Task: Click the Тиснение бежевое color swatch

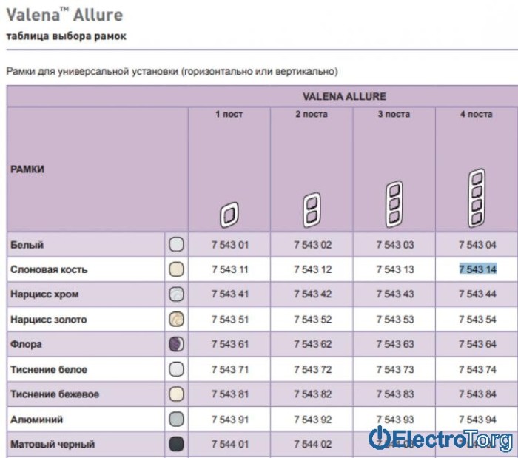Action: pos(176,394)
